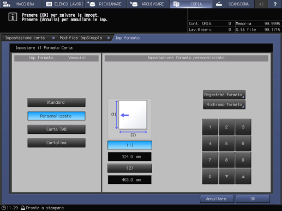Screen dimensions: 282x211
Task: Click the Memoria 99.999% readout
Action: (257, 23)
